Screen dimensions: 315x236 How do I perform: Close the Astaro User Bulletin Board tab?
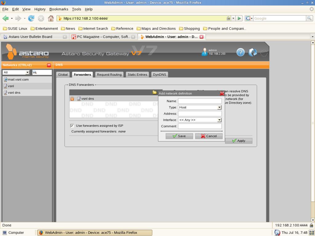65,37
